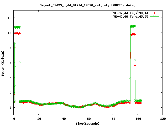Viewport: 168px width, 126px height.
Task: Click the y-axis tick label 8
Action: coord(10,48)
